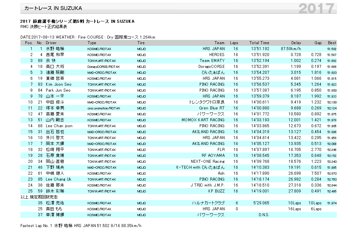Select the Laps column header
The width and height of the screenshot is (357, 231).
[234, 43]
